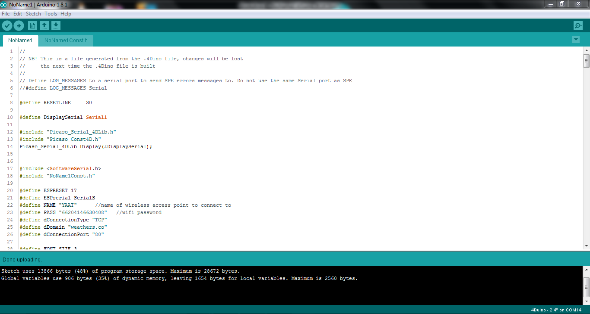Open the Edit menu
The width and height of the screenshot is (590, 314).
(x=18, y=14)
